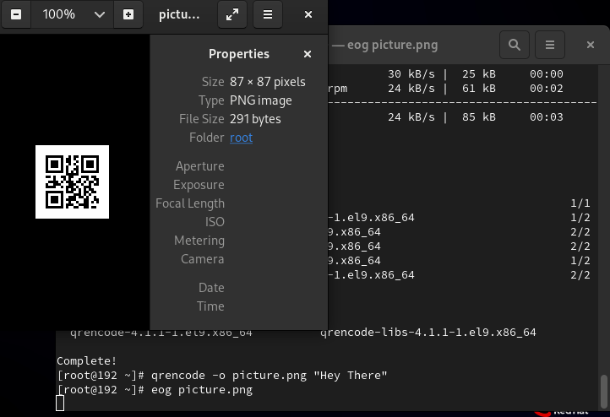This screenshot has width=610, height=417.
Task: Click 'eog picture.png' in terminal title
Action: 392,45
